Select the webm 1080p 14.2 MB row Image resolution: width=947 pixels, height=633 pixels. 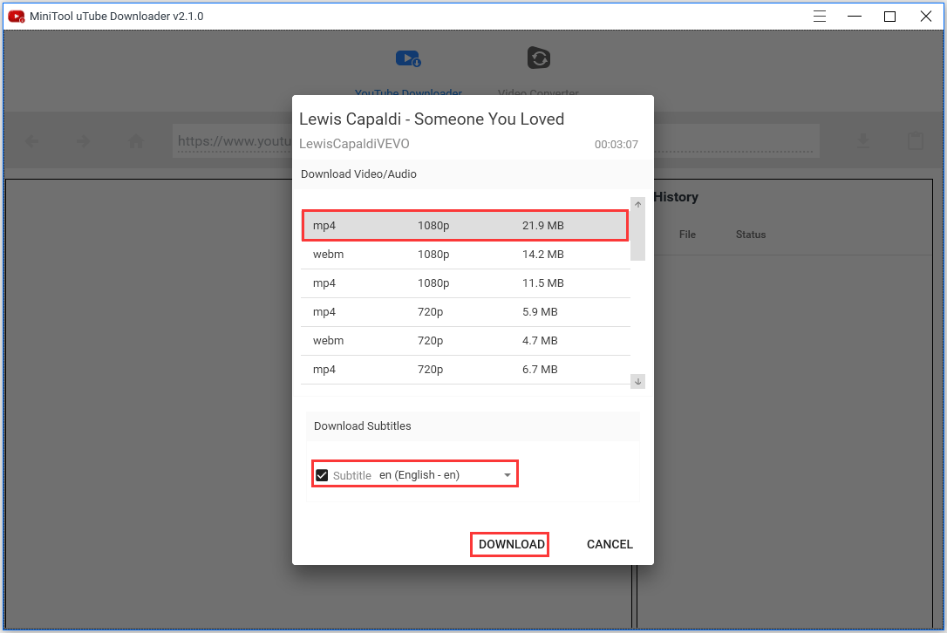click(466, 255)
